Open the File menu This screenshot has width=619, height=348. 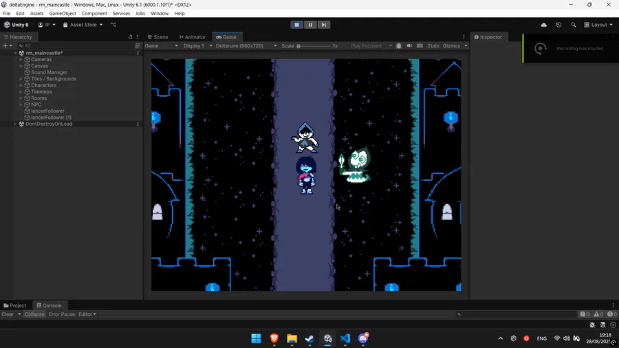pyautogui.click(x=7, y=14)
